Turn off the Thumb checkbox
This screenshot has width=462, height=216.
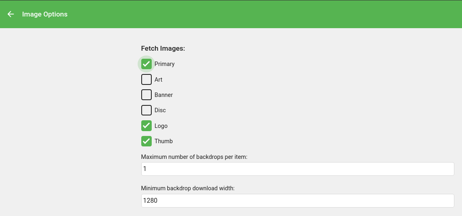click(x=146, y=141)
